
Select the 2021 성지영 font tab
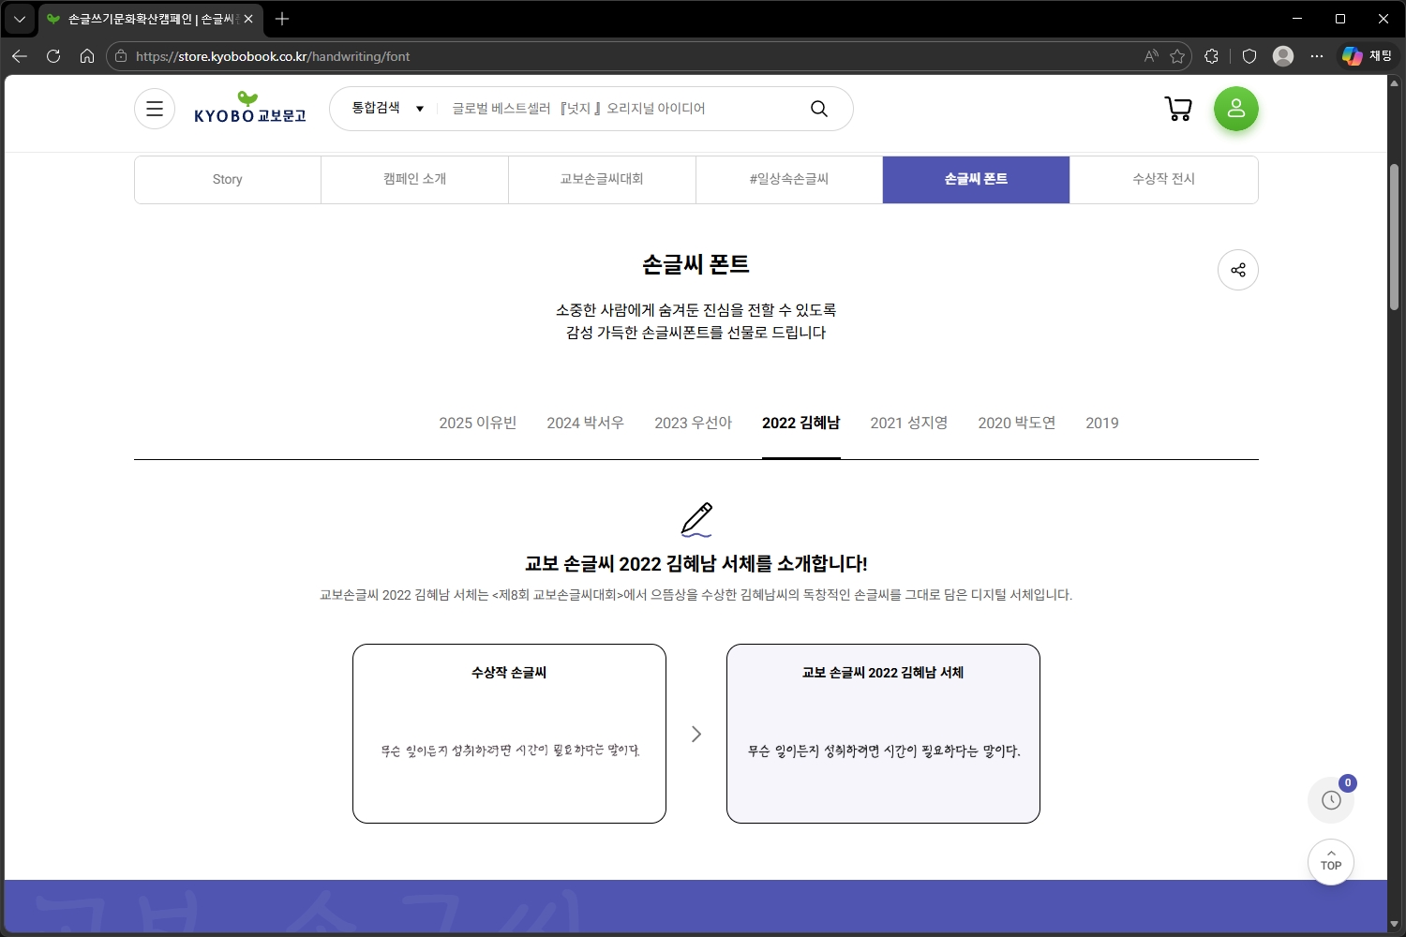909,424
